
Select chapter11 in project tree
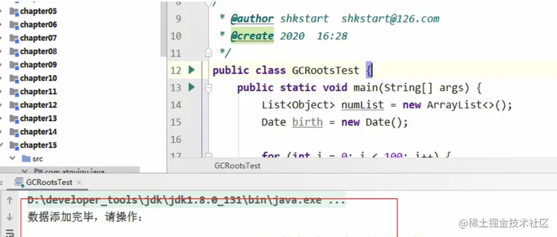pos(38,92)
